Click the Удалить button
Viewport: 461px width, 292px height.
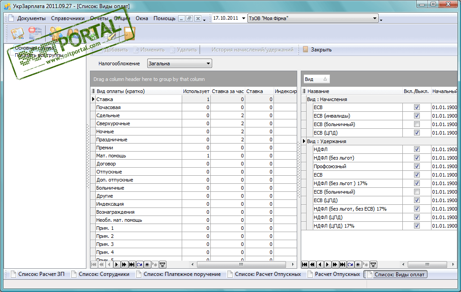(x=184, y=50)
